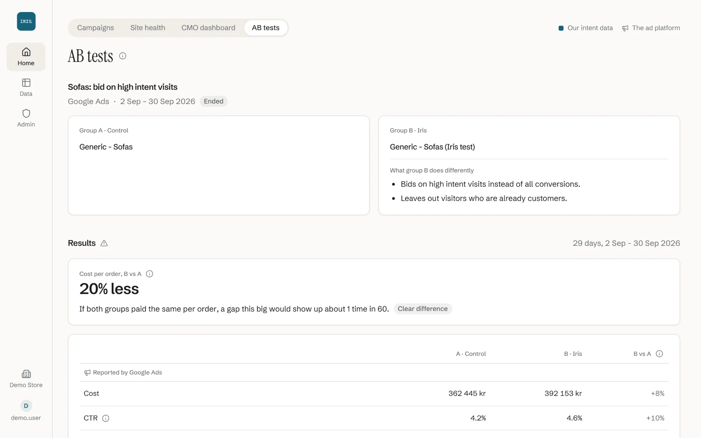The width and height of the screenshot is (701, 438).
Task: Click info icon next to CTR
Action: tap(106, 418)
